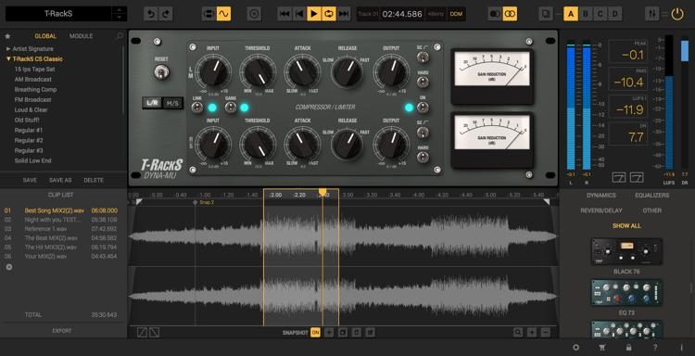Filter modules by DYNAMICS
Screen dimensions: 695x356
point(601,195)
